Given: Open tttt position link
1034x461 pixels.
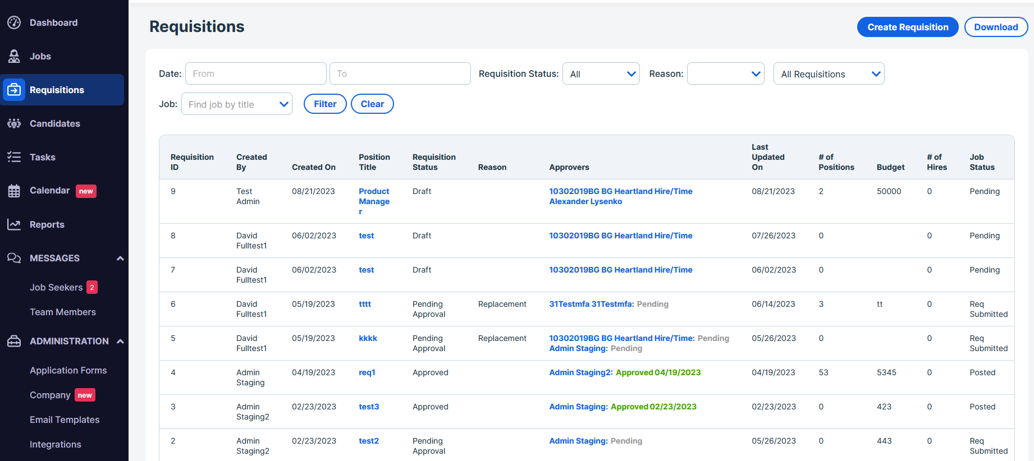Looking at the screenshot, I should tap(365, 304).
